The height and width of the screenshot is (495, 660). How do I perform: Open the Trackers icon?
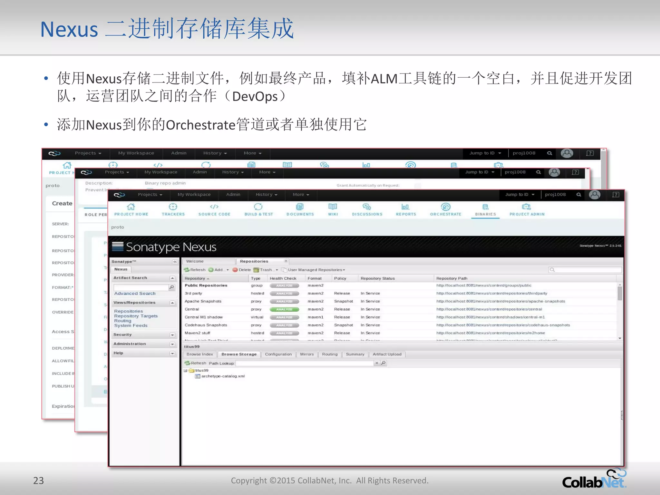click(x=173, y=207)
